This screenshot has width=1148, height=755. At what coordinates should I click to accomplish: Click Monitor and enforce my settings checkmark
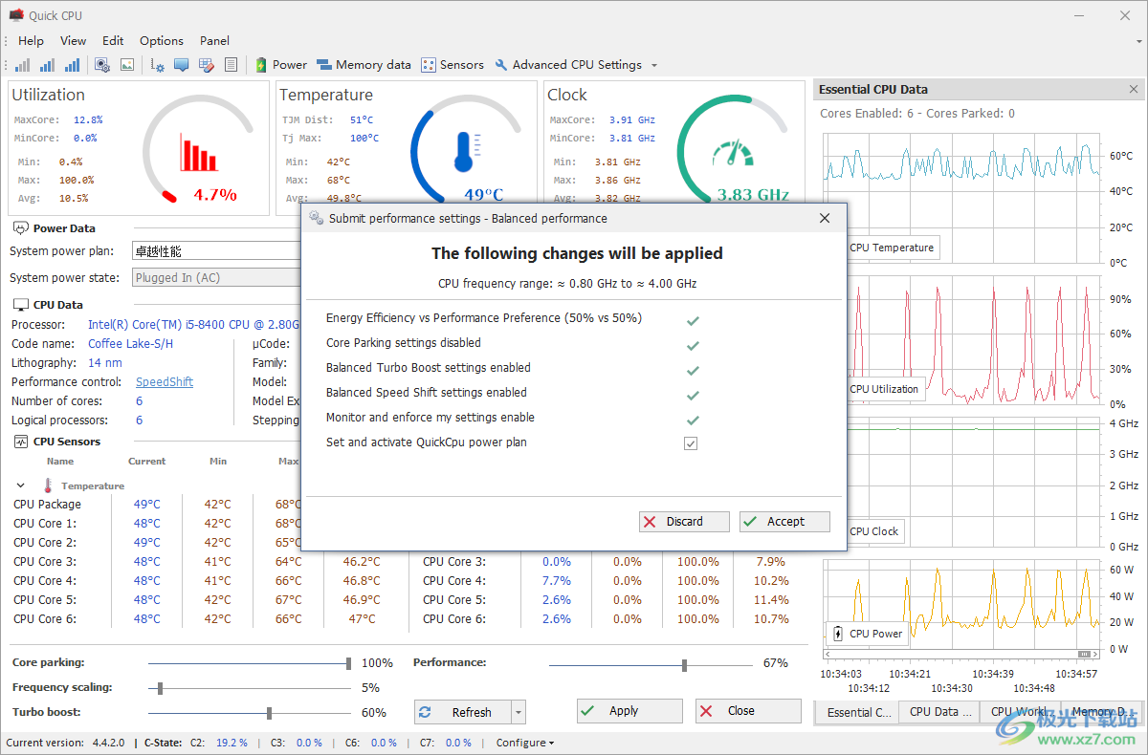click(693, 420)
